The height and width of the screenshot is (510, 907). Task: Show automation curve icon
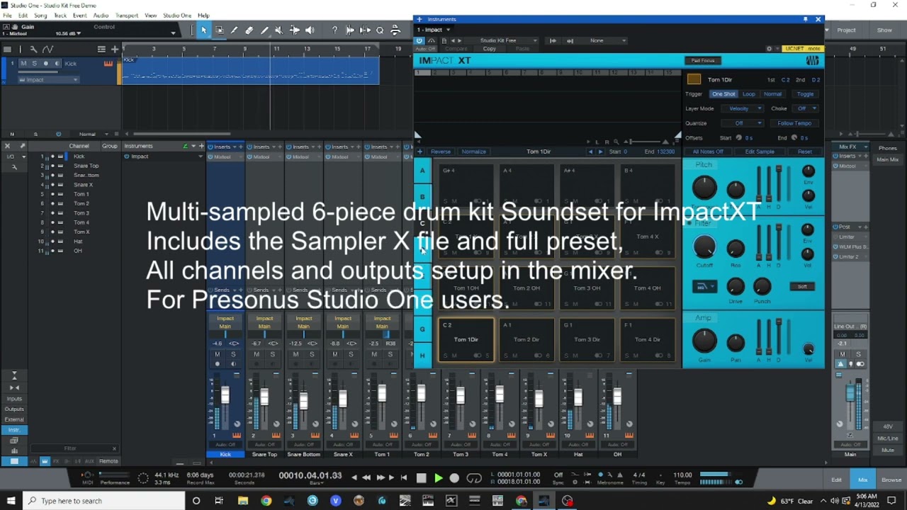(47, 49)
